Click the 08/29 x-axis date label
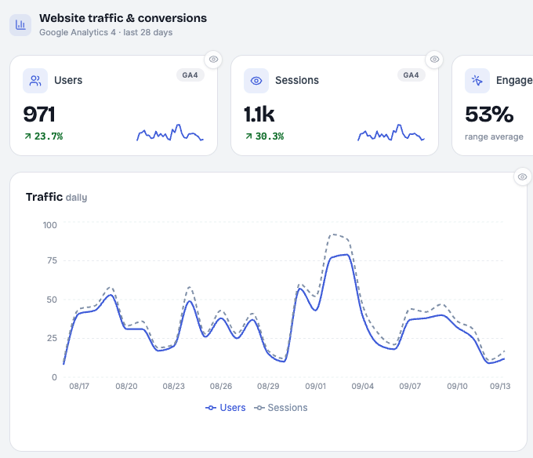The width and height of the screenshot is (533, 458). click(x=268, y=387)
